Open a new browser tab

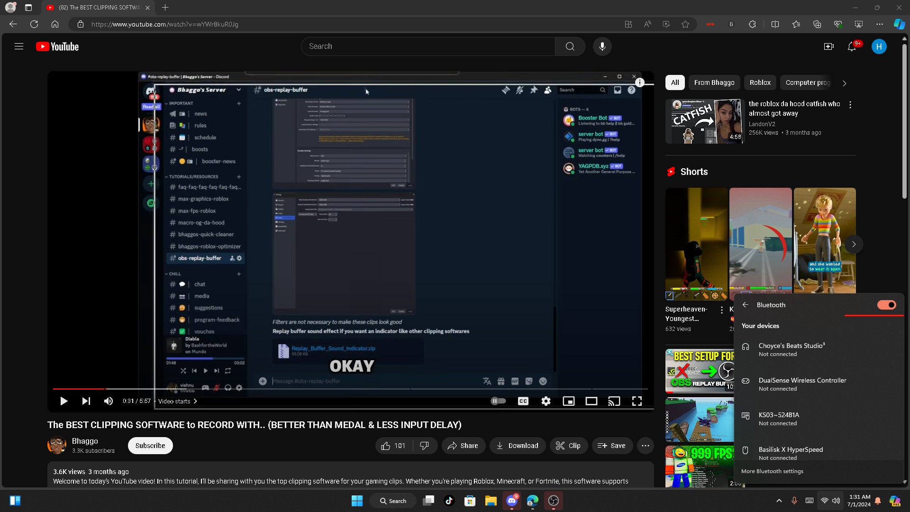click(165, 8)
